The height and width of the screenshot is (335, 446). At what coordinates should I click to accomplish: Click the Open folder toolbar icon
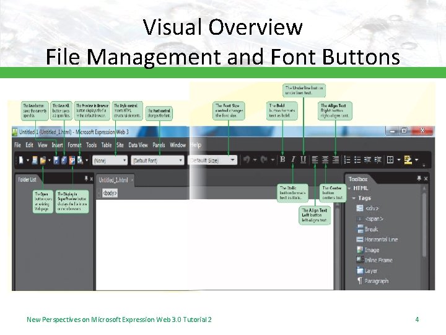click(x=43, y=161)
